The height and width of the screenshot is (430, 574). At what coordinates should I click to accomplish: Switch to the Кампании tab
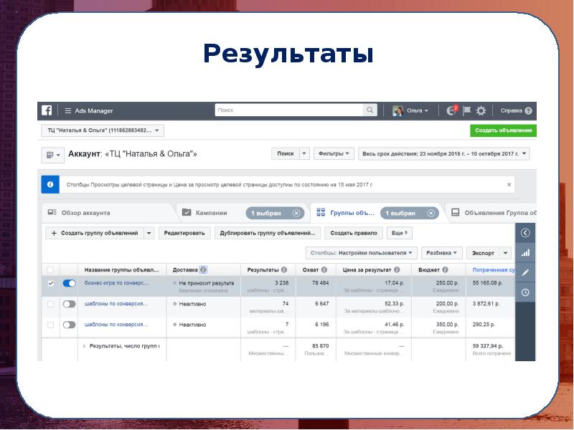212,213
